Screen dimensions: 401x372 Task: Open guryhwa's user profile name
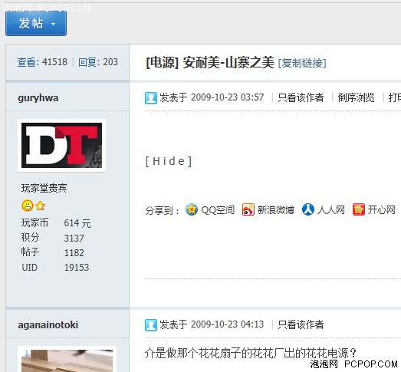point(38,98)
